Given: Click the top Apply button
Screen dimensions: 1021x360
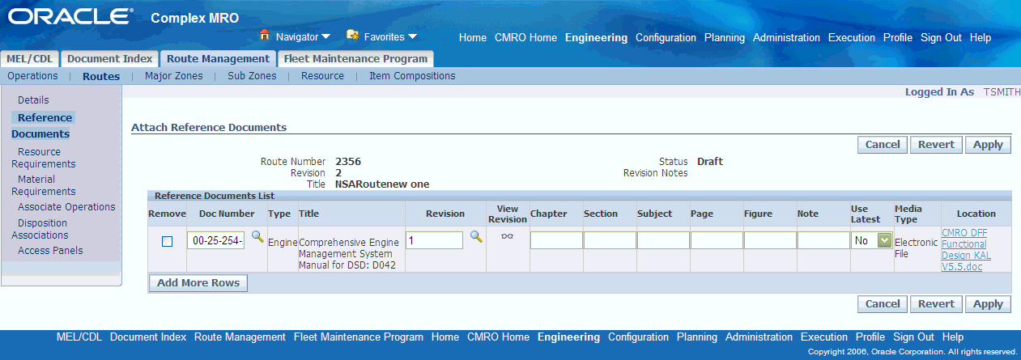Looking at the screenshot, I should pos(988,145).
